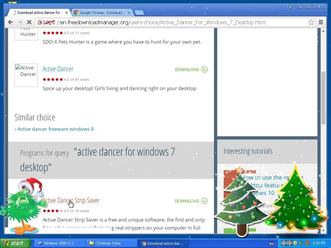Click the '4.5 on 81 votes' star rating
Screen dimensions: 331x248
[66, 79]
